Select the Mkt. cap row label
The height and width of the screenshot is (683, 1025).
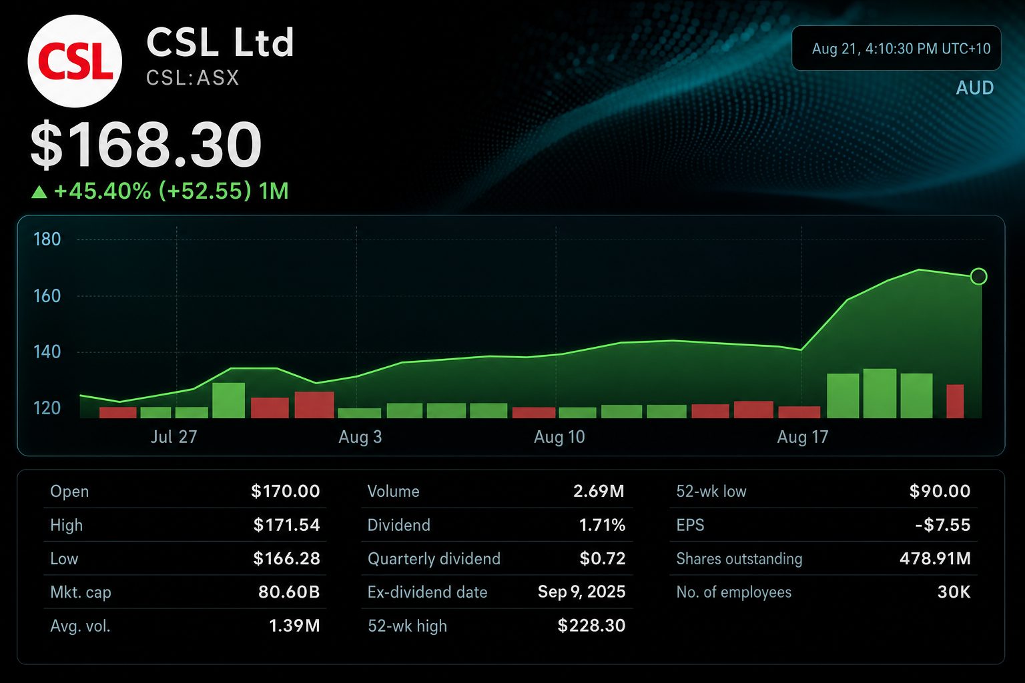[x=81, y=592]
